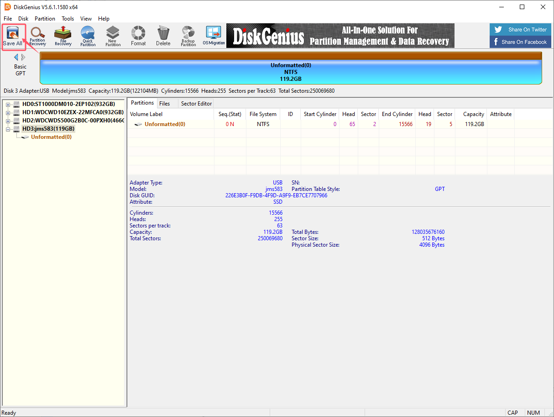Open the Partition Recovery tool

click(37, 36)
